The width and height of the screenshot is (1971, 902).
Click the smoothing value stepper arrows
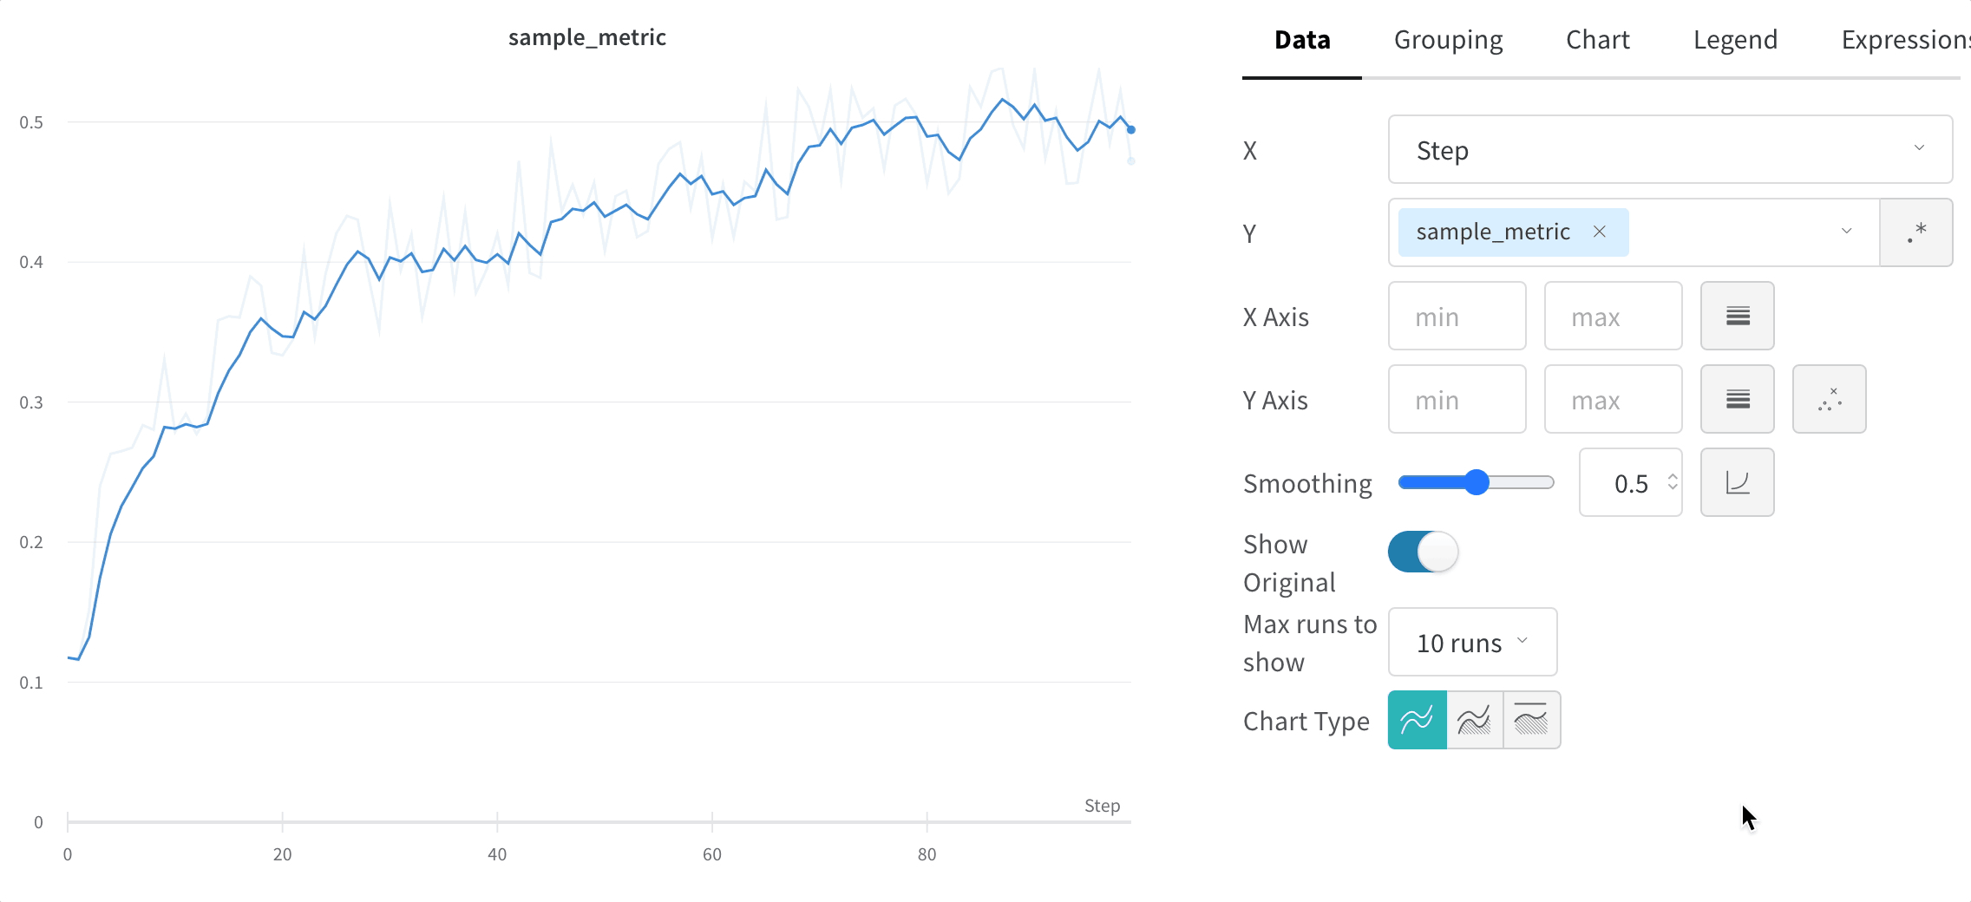[1672, 482]
